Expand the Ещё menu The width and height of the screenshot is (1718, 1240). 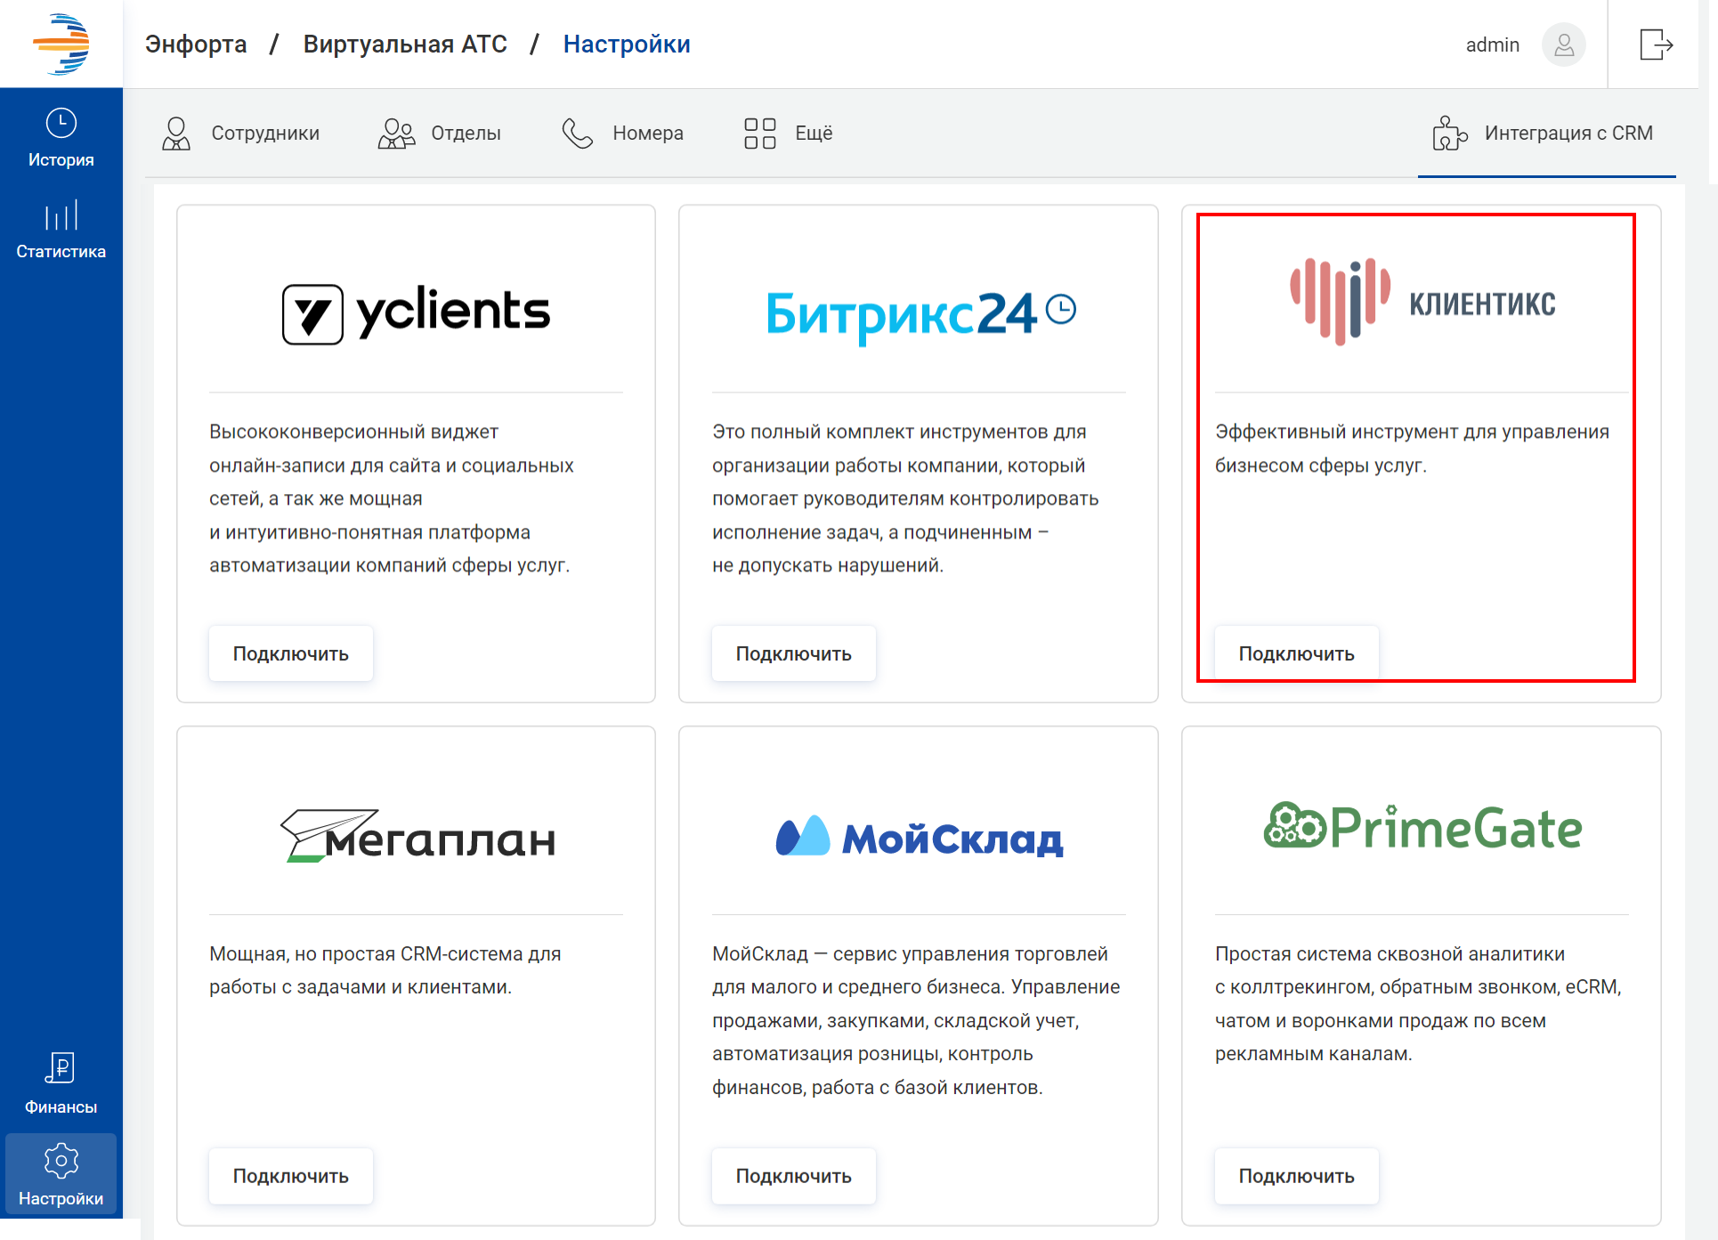[x=789, y=134]
